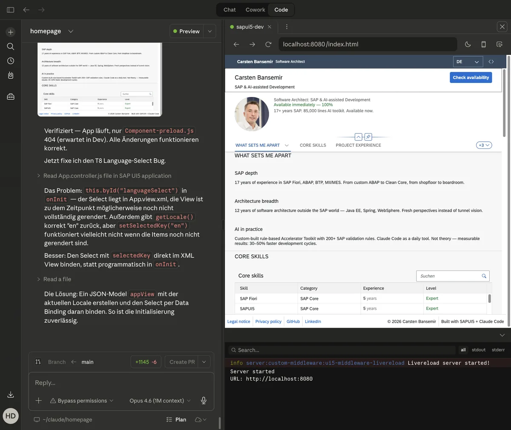Image resolution: width=511 pixels, height=430 pixels.
Task: Expand the Bypass permissions dropdown
Action: point(82,401)
